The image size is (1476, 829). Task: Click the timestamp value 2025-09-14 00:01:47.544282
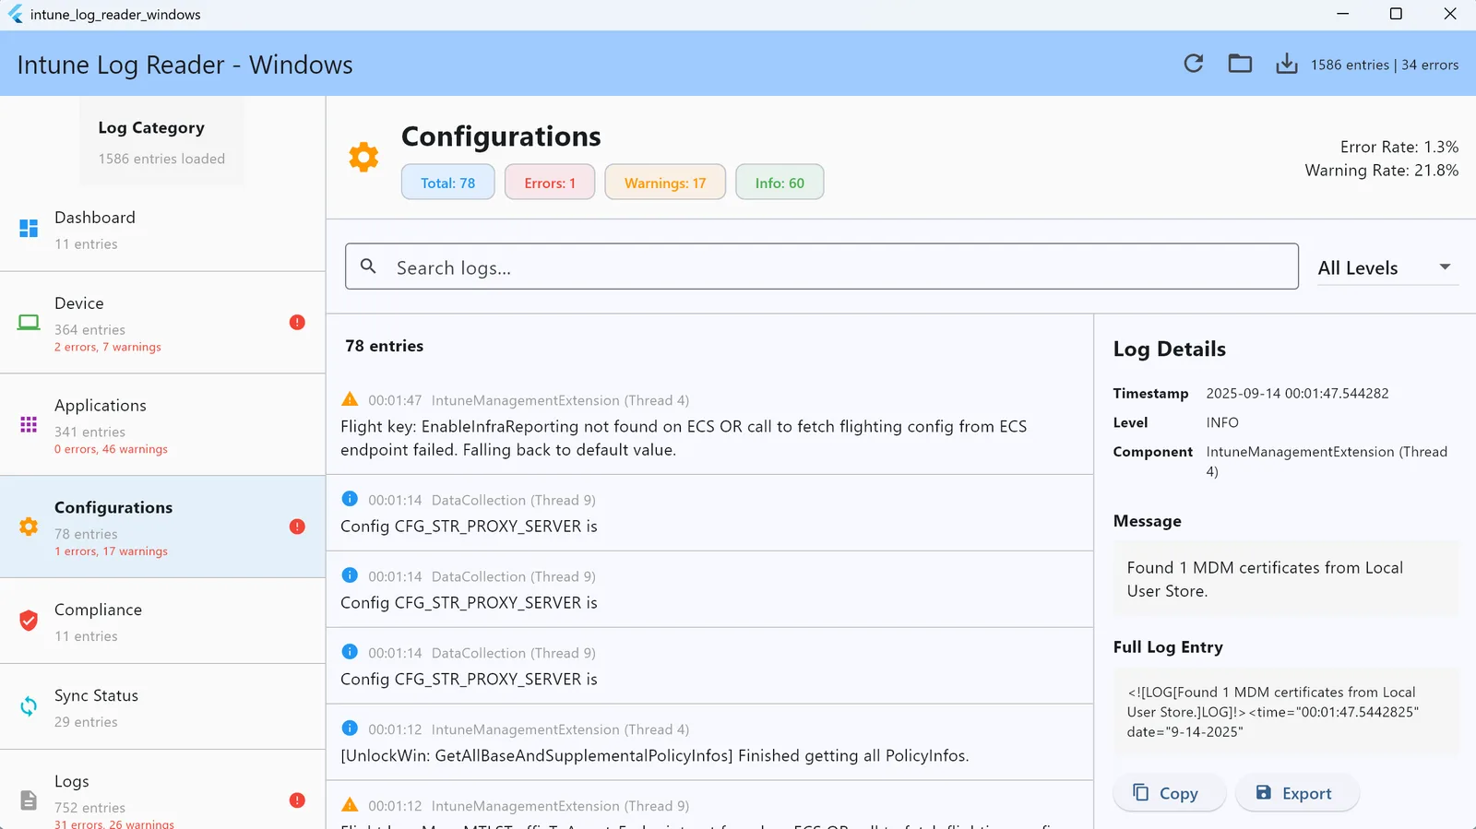coord(1297,393)
